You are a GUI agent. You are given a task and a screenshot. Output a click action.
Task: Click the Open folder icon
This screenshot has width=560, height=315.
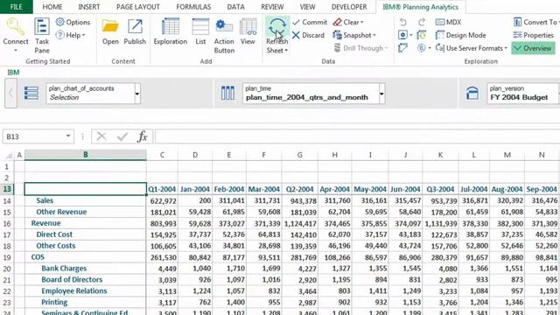tap(110, 27)
